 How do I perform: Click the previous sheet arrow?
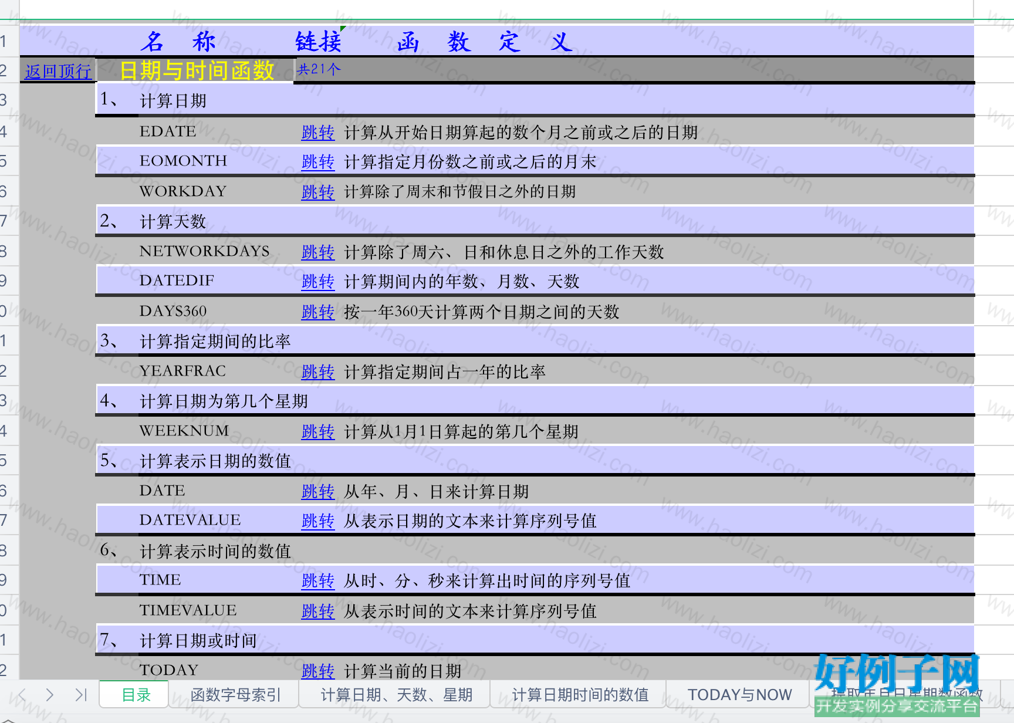[x=22, y=695]
